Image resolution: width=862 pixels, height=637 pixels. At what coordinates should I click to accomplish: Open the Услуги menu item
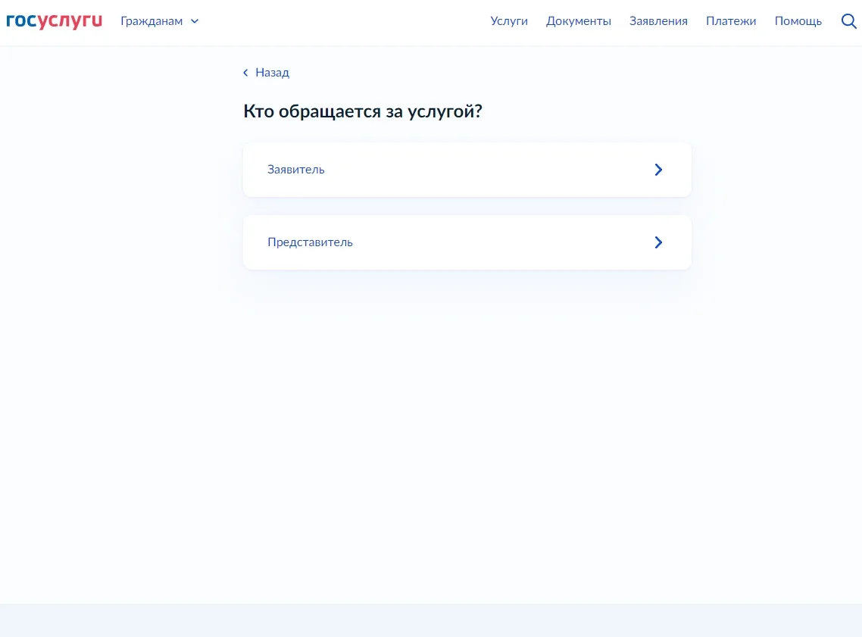click(x=509, y=21)
